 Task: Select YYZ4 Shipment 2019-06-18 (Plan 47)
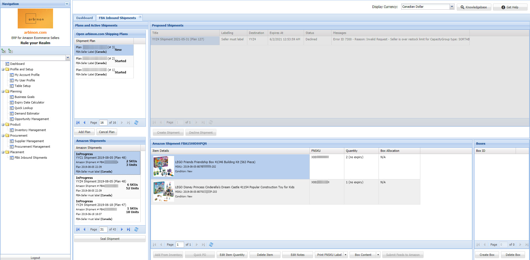[107, 210]
